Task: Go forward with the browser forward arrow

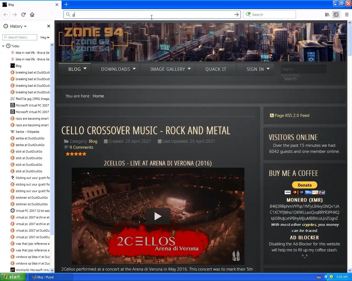Action: coord(15,15)
